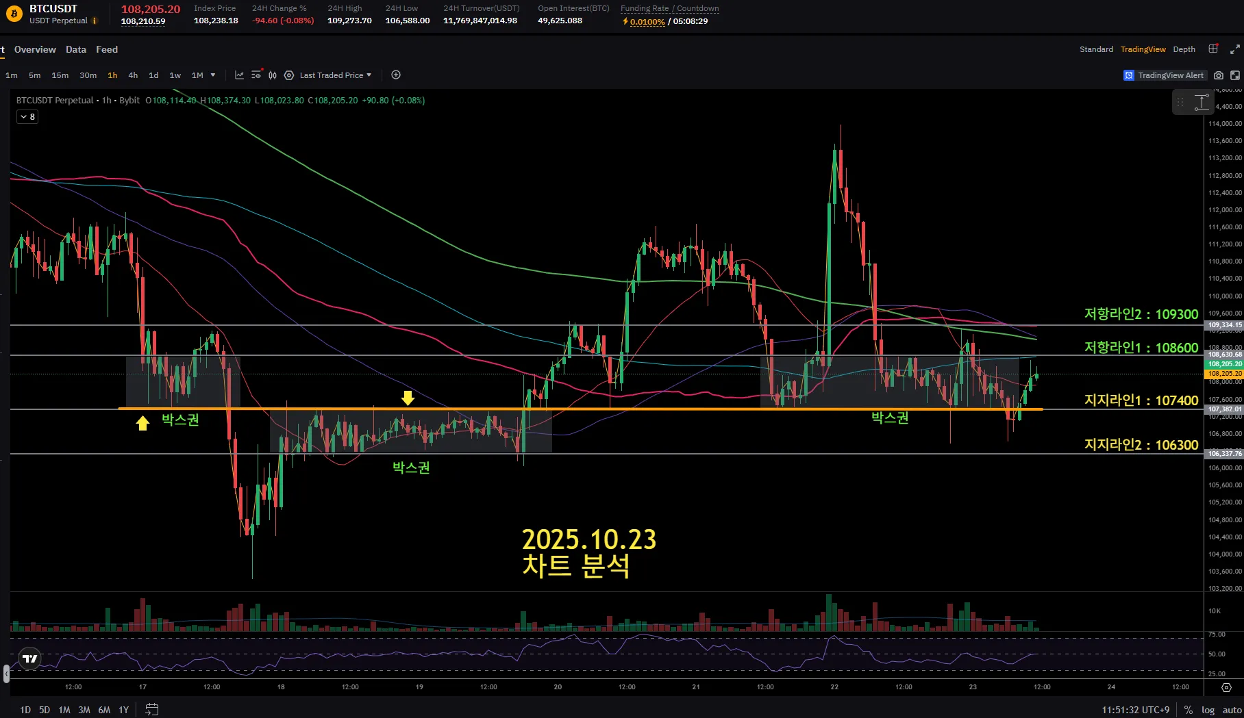
Task: Open Last Traded Price dropdown
Action: (335, 75)
